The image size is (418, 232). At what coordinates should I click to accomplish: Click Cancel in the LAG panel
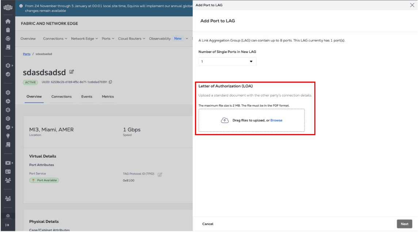tap(208, 224)
